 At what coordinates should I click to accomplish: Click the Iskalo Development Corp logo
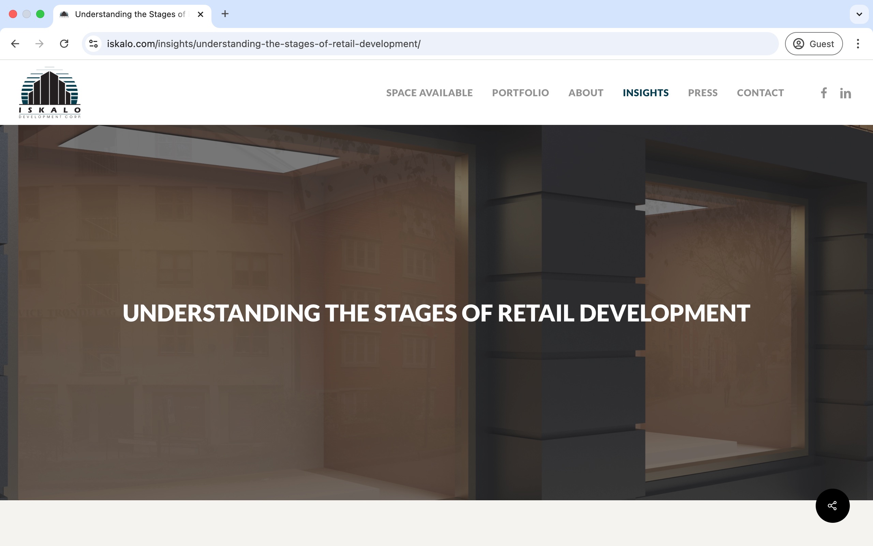tap(50, 92)
